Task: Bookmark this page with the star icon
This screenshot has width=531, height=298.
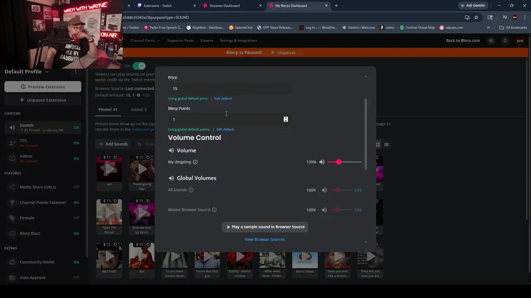Action: pyautogui.click(x=476, y=17)
